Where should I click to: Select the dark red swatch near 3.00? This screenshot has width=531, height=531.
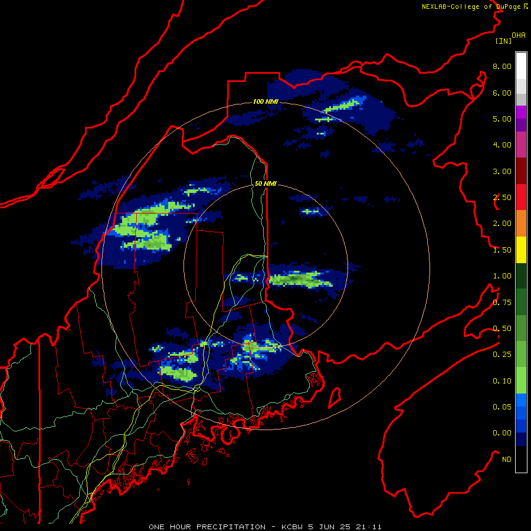(x=521, y=171)
